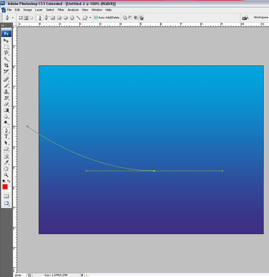Open the Filter menu
269x277 pixels.
(61, 10)
